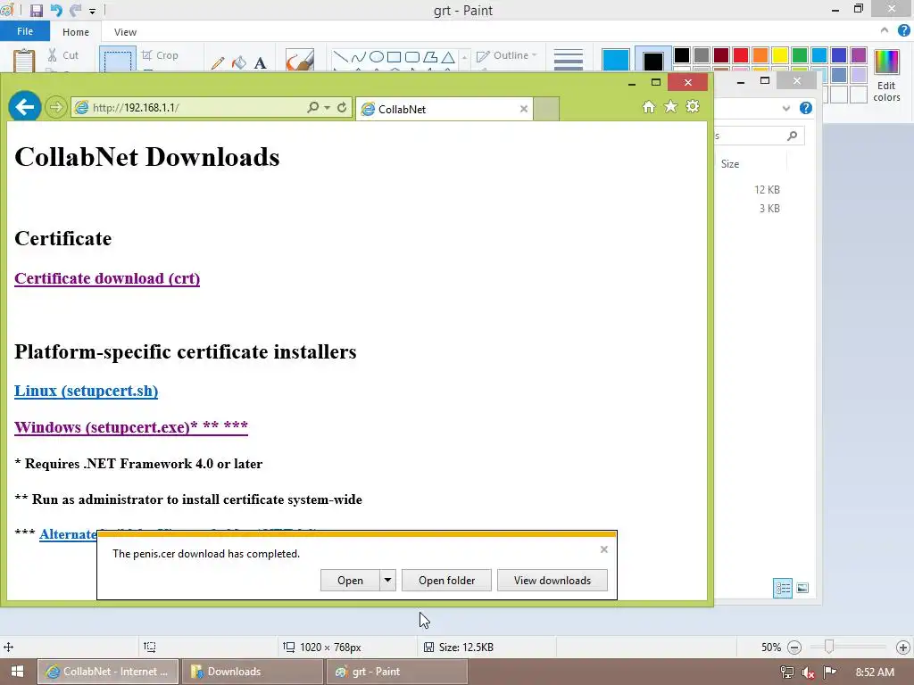This screenshot has height=685, width=914.
Task: Pick the Triangle shape in Paint's shapes gallery
Action: [448, 56]
